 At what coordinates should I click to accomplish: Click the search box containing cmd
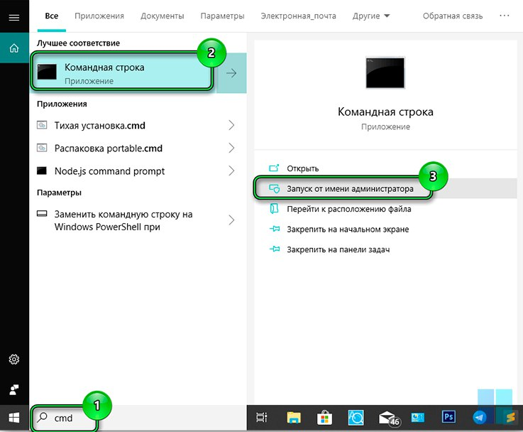click(x=64, y=418)
